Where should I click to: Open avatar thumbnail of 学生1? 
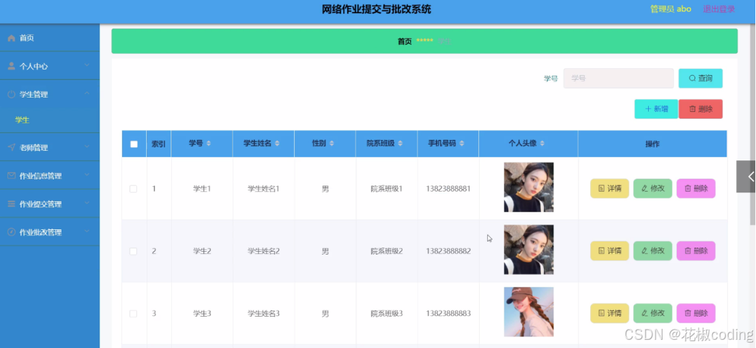click(529, 187)
